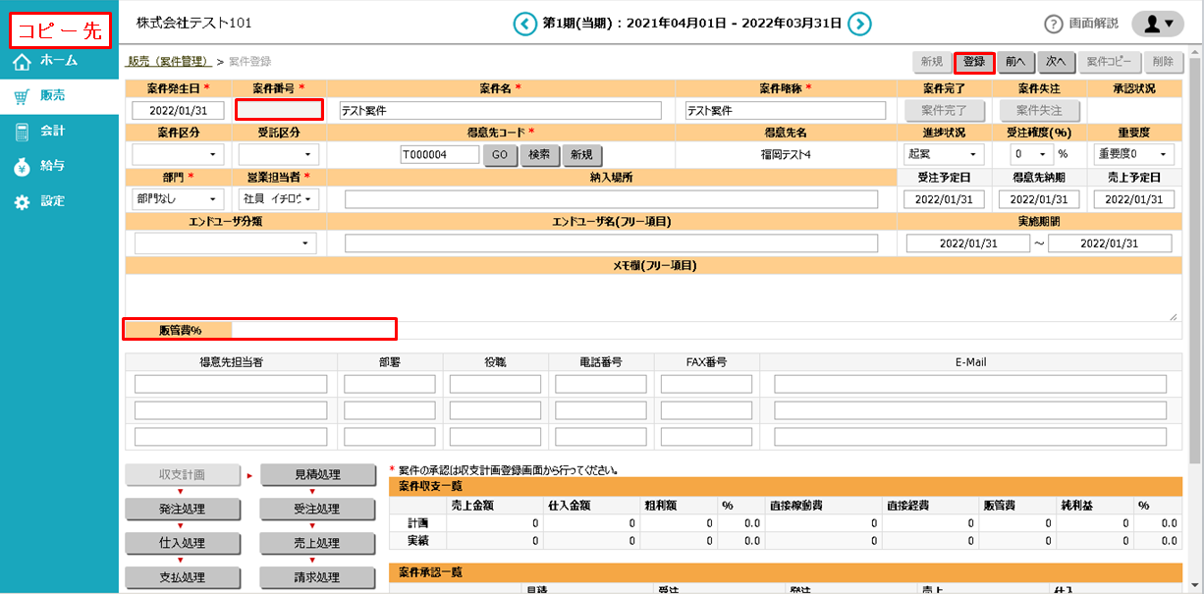Open the 進捗状況 dropdown showing 起案
Viewport: 1204px width, 594px height.
[x=944, y=154]
